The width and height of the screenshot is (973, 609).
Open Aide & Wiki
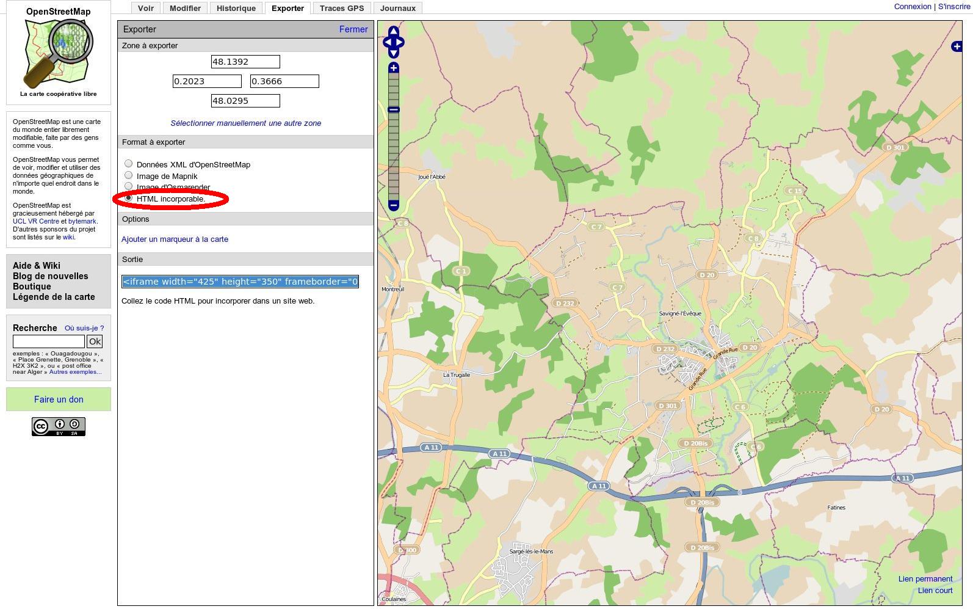37,265
